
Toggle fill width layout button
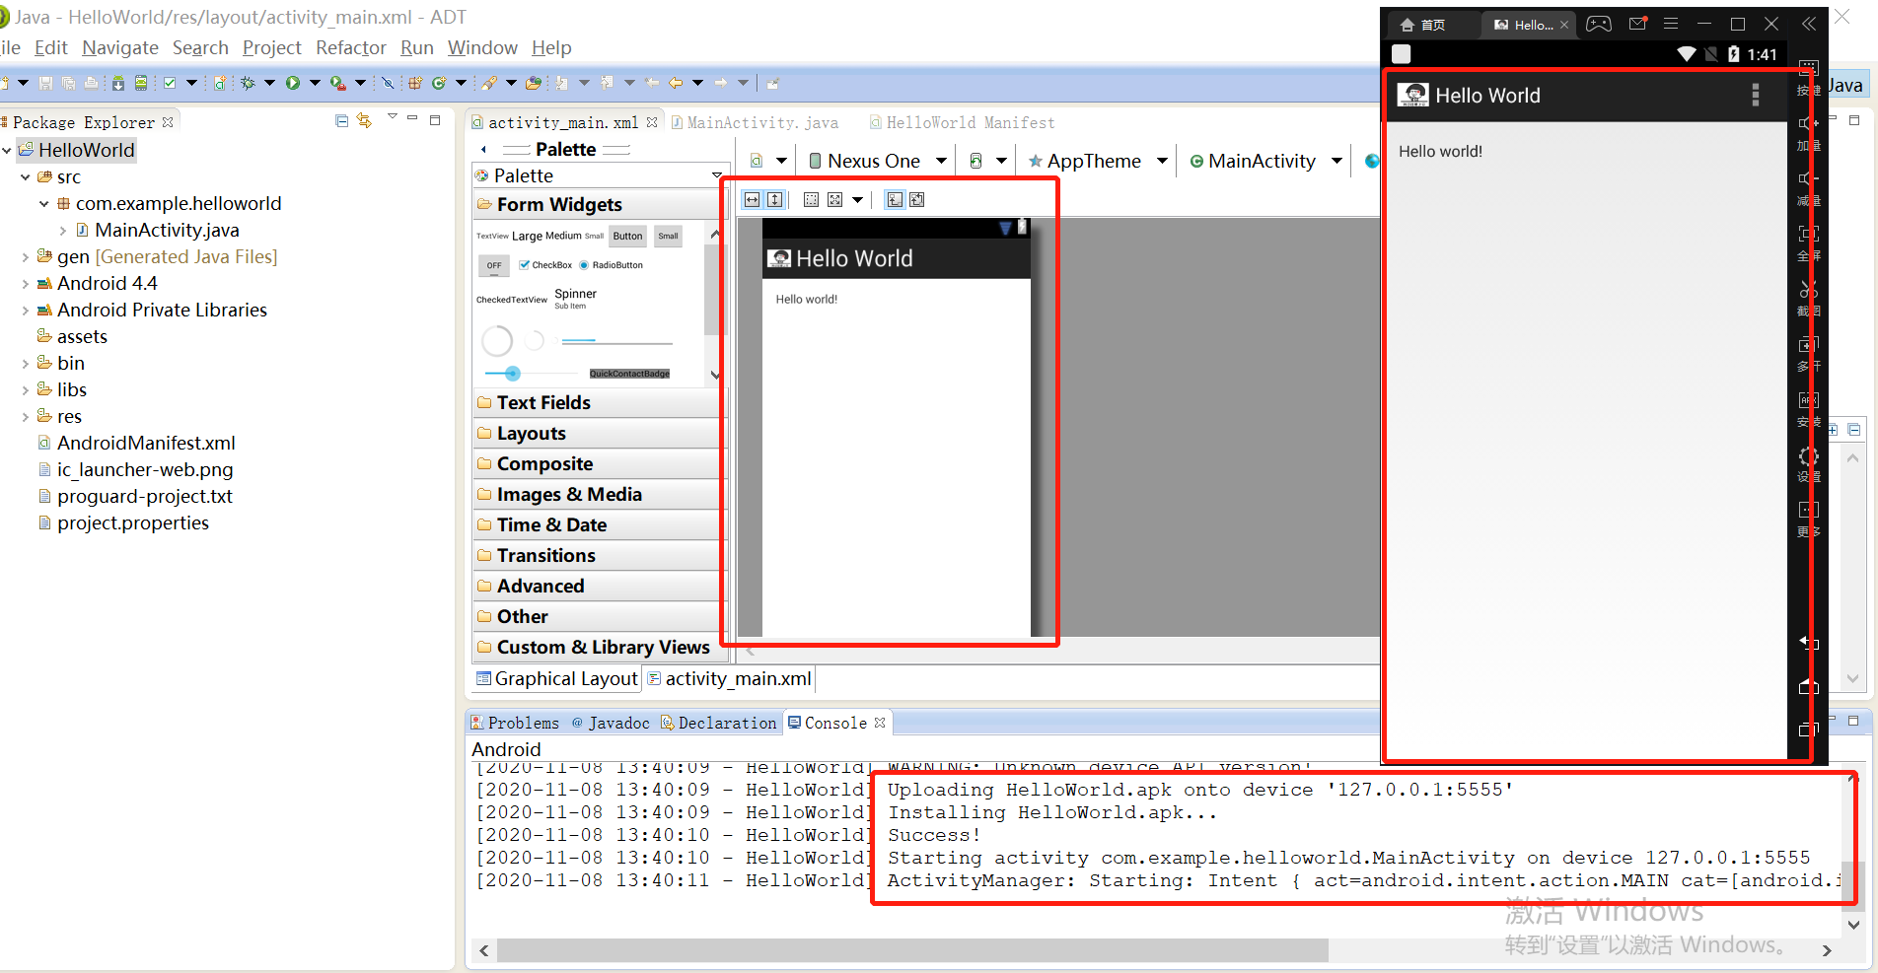click(753, 200)
